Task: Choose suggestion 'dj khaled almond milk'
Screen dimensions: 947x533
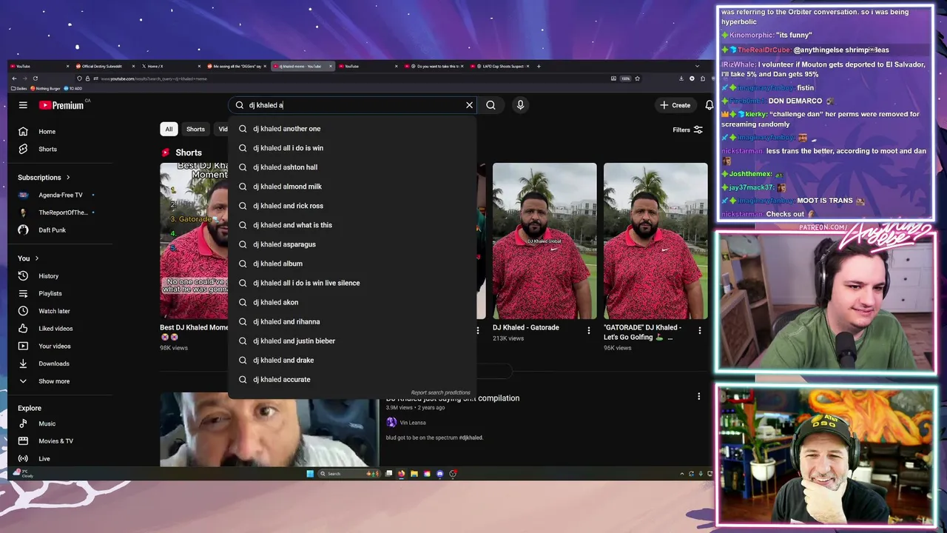Action: pos(351,187)
